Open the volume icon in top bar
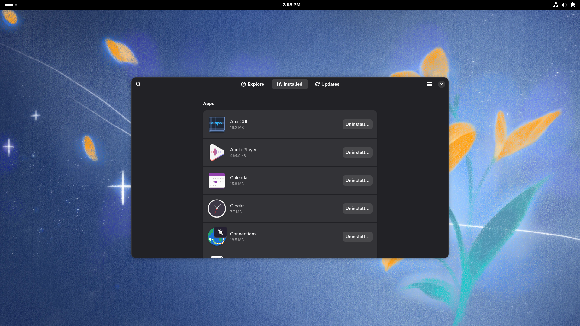Screen dimensions: 580x326 point(564,5)
